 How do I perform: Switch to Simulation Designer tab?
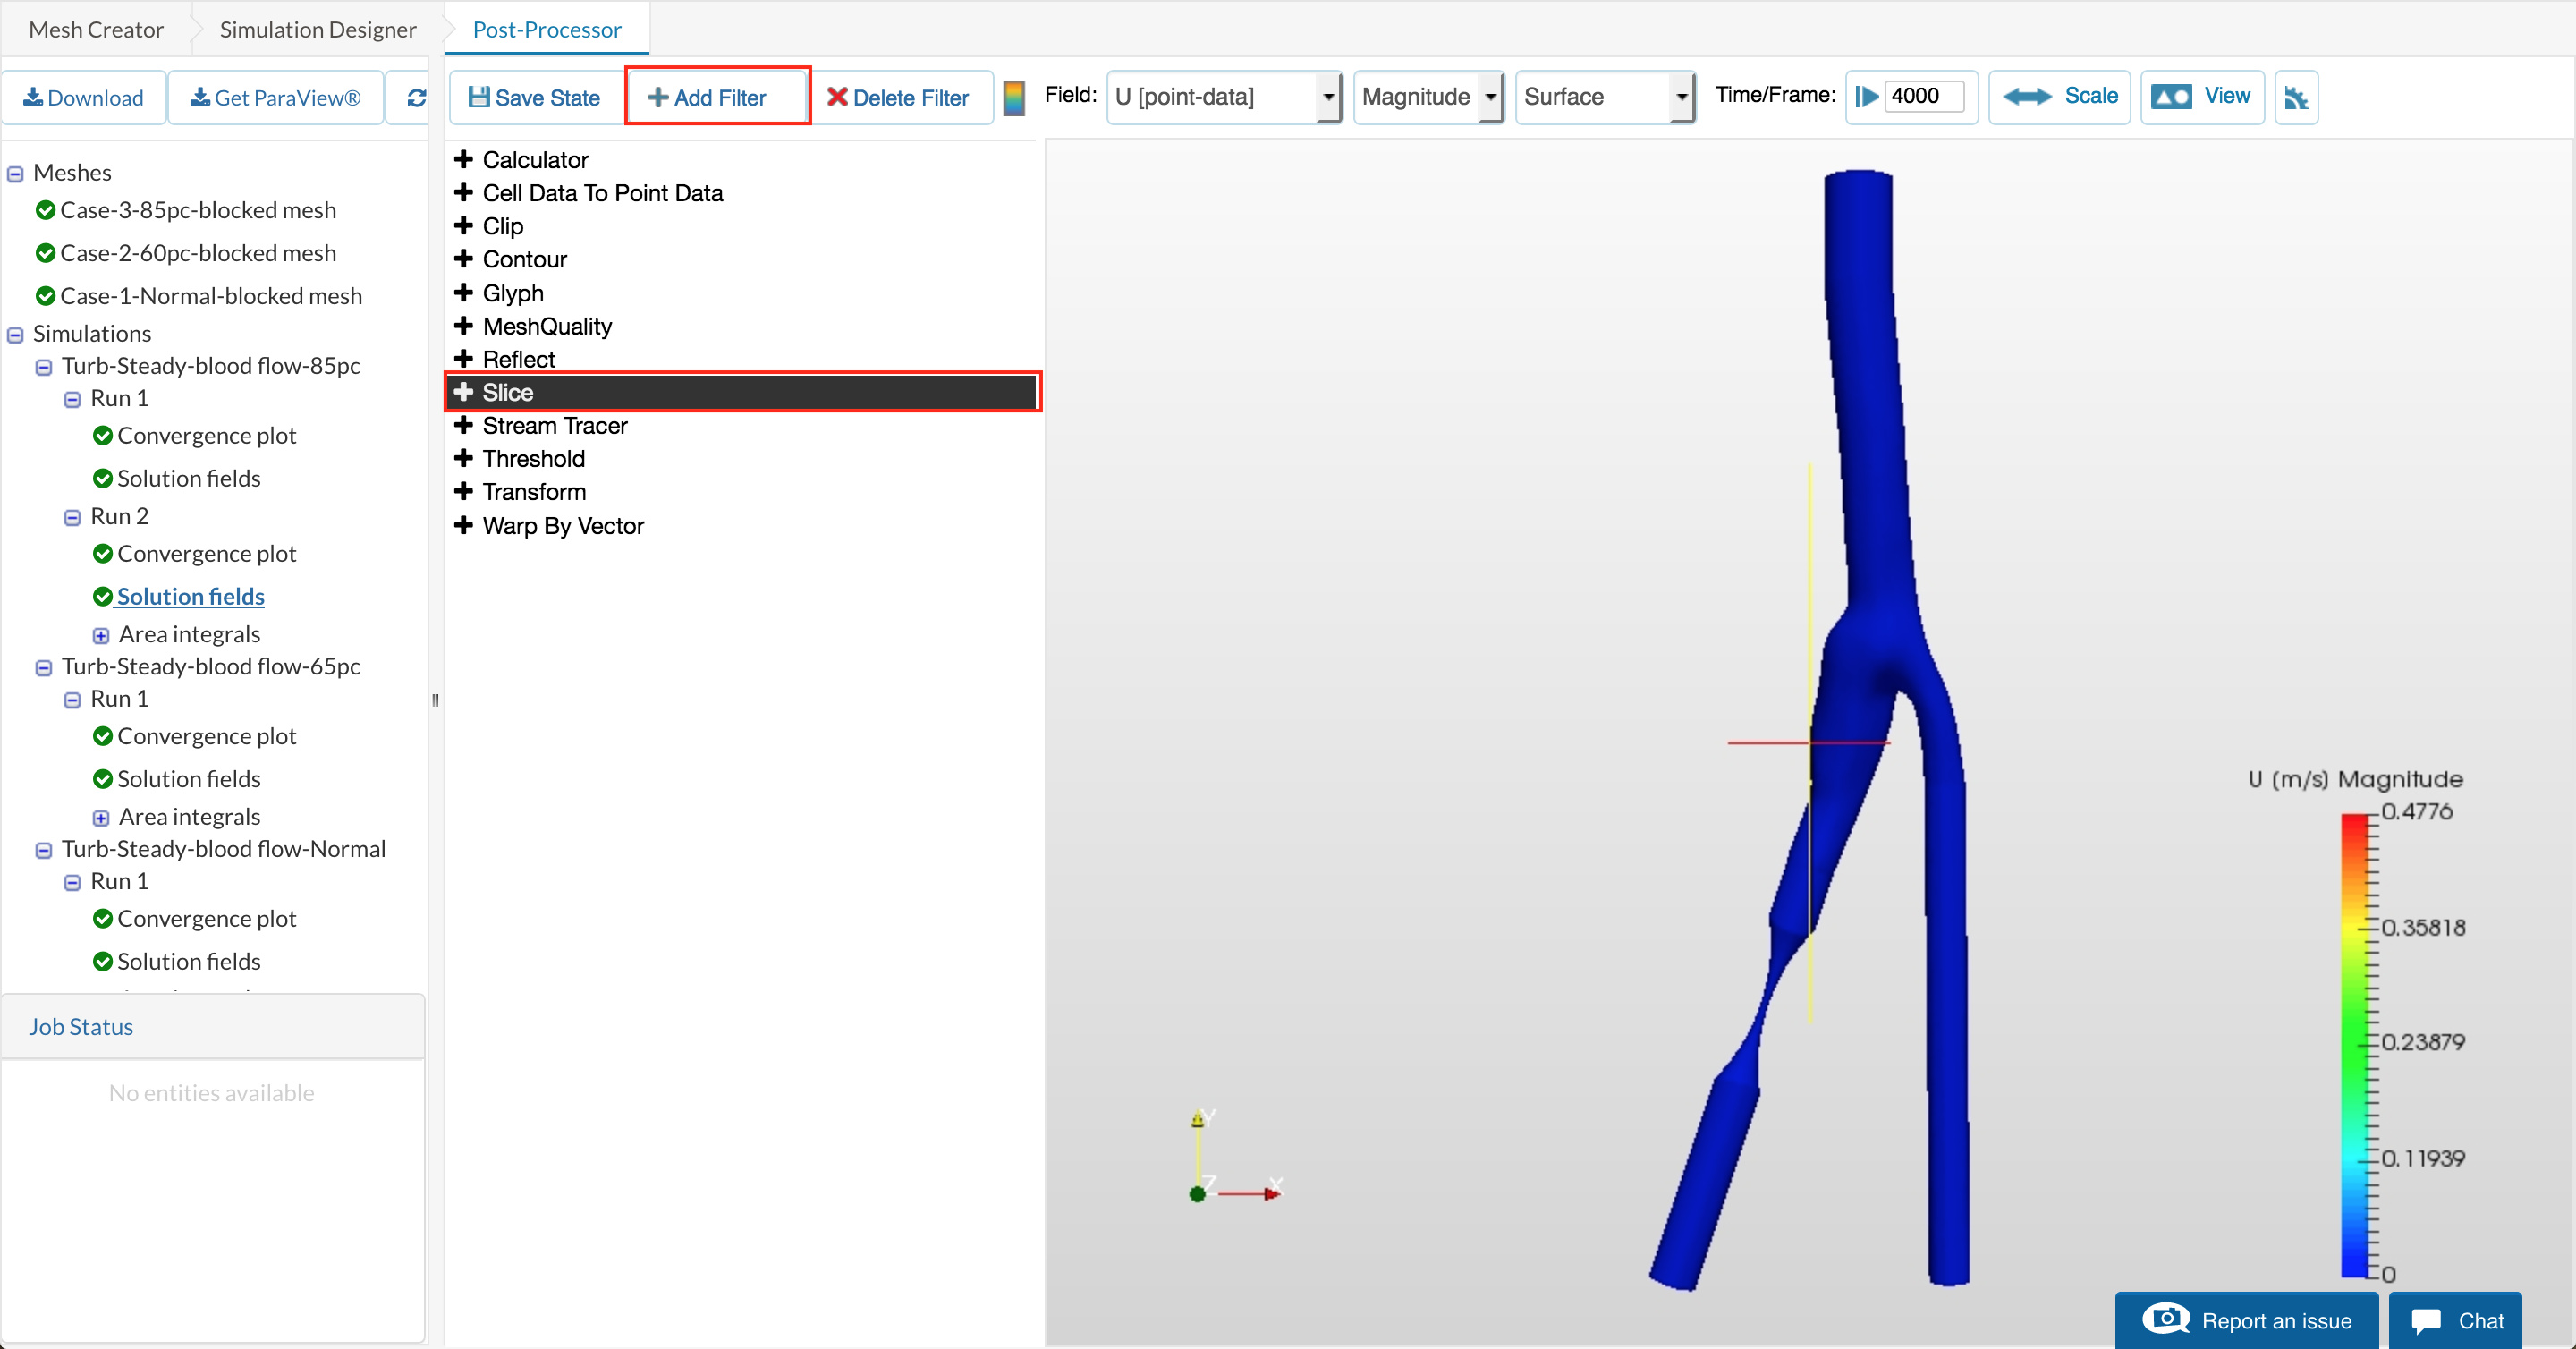coord(317,29)
